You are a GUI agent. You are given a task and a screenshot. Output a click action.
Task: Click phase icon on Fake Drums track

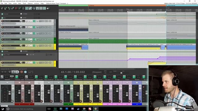pyautogui.click(x=38, y=39)
